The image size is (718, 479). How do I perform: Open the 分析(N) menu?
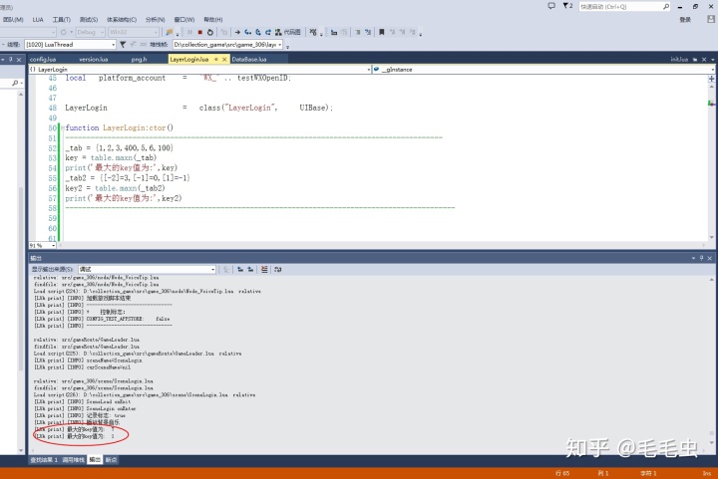[x=155, y=20]
